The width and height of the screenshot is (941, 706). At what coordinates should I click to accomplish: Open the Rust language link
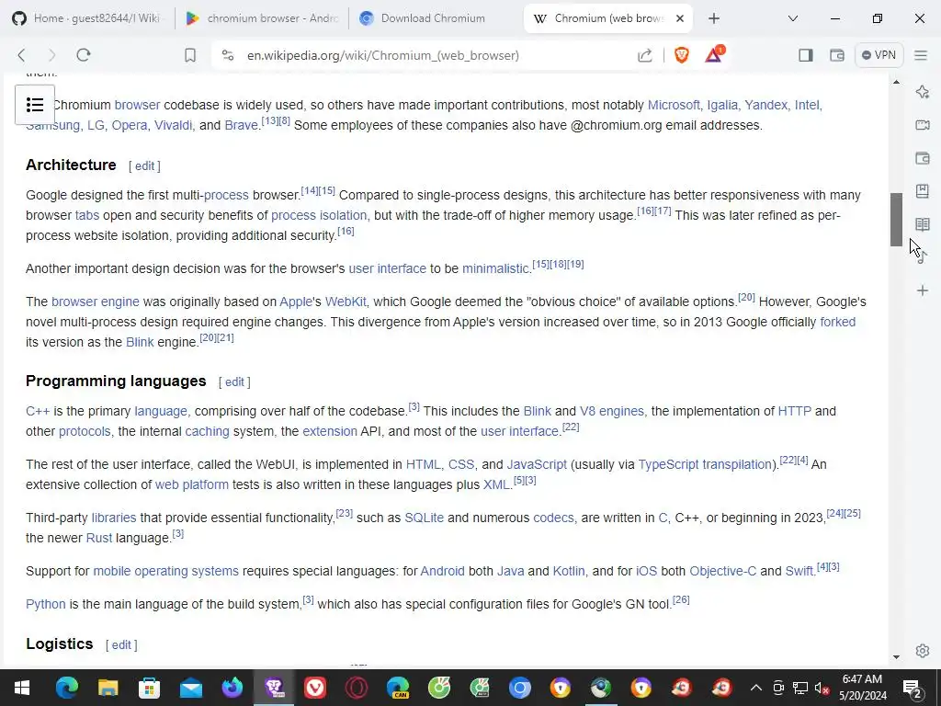click(99, 538)
